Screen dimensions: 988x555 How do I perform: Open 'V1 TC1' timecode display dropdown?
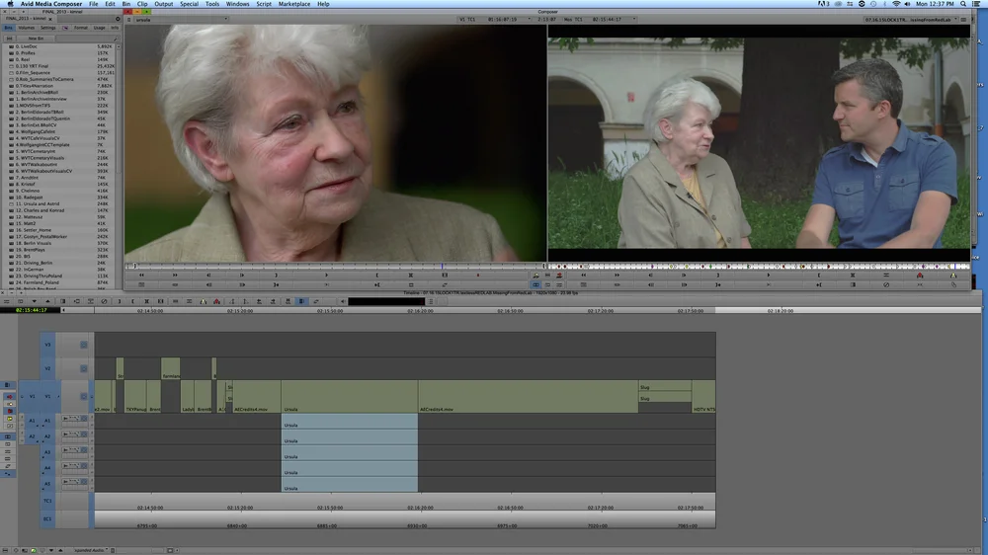coord(495,20)
